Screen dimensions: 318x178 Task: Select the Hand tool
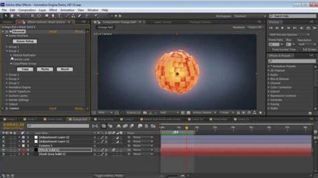(12, 16)
